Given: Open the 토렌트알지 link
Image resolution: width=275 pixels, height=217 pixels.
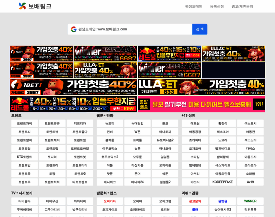Looking at the screenshot, I should 25,140.
